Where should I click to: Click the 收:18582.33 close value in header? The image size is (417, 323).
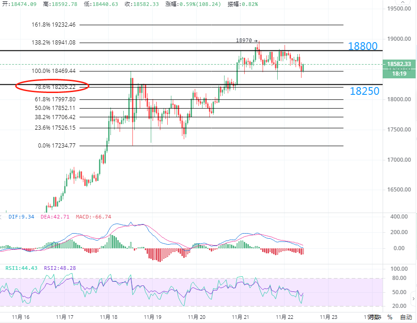[x=142, y=4]
